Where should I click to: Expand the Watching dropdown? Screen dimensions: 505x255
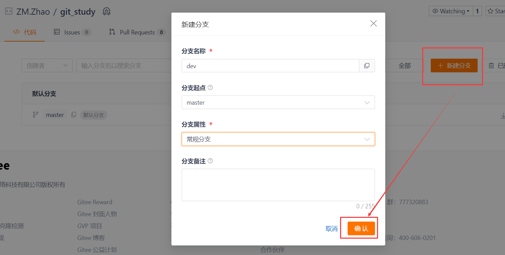click(451, 11)
